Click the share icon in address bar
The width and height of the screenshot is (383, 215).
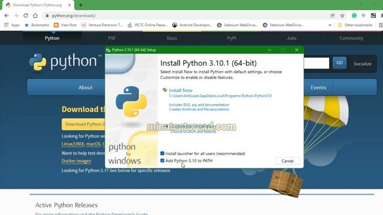click(x=333, y=16)
